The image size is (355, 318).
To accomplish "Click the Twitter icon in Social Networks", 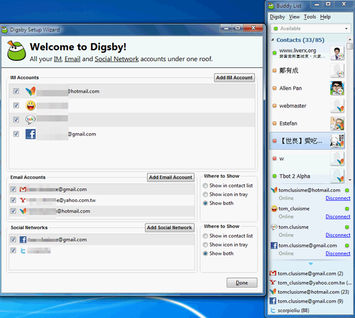I will [23, 251].
